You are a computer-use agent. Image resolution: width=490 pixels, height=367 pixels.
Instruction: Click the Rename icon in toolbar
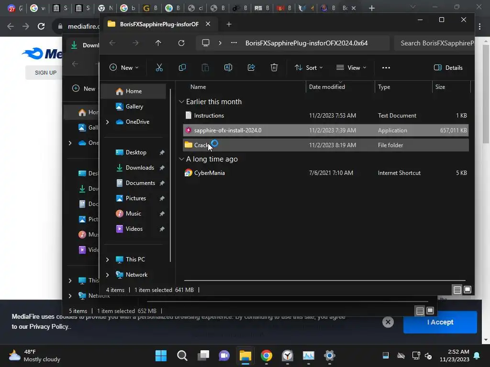coord(228,67)
